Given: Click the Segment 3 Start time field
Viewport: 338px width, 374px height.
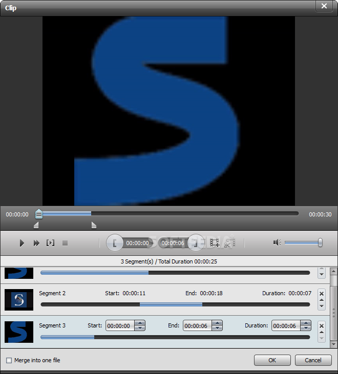Looking at the screenshot, I should [120, 326].
